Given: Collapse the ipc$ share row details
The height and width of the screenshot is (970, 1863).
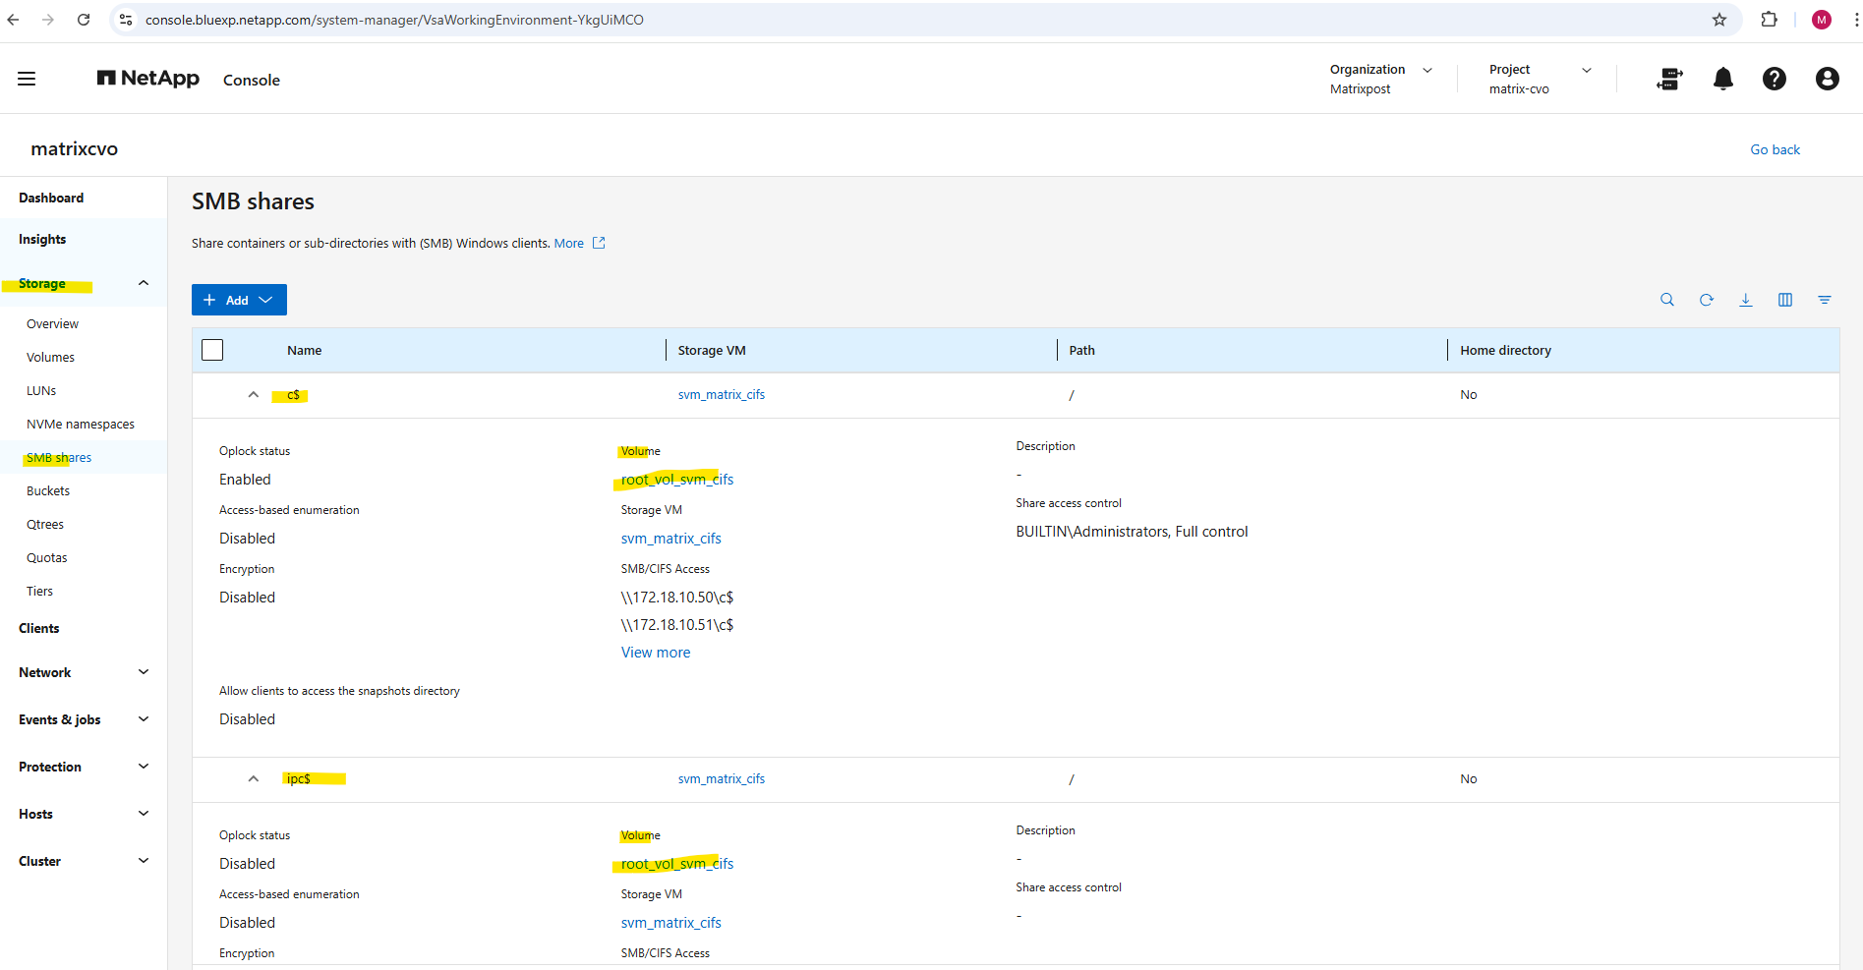Looking at the screenshot, I should [x=254, y=779].
